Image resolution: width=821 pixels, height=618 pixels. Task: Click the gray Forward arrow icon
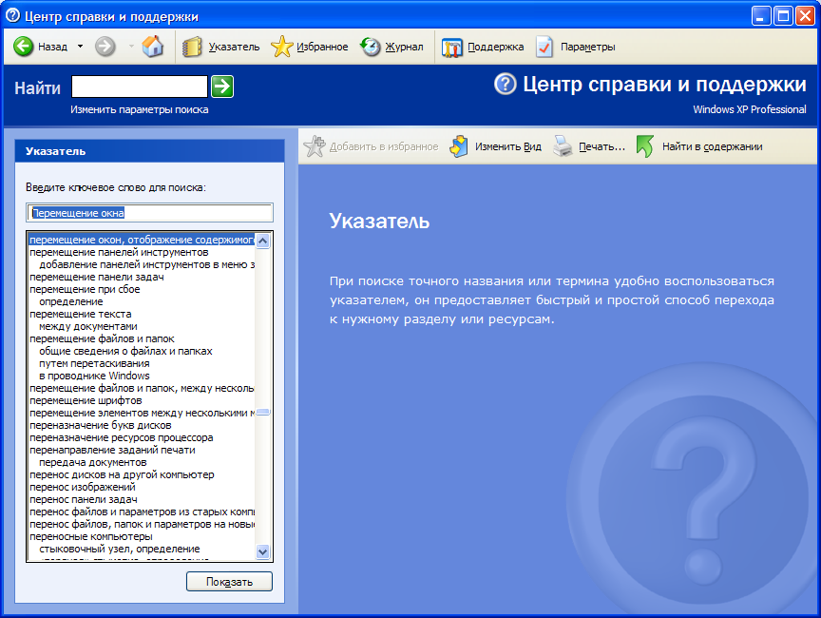click(105, 47)
